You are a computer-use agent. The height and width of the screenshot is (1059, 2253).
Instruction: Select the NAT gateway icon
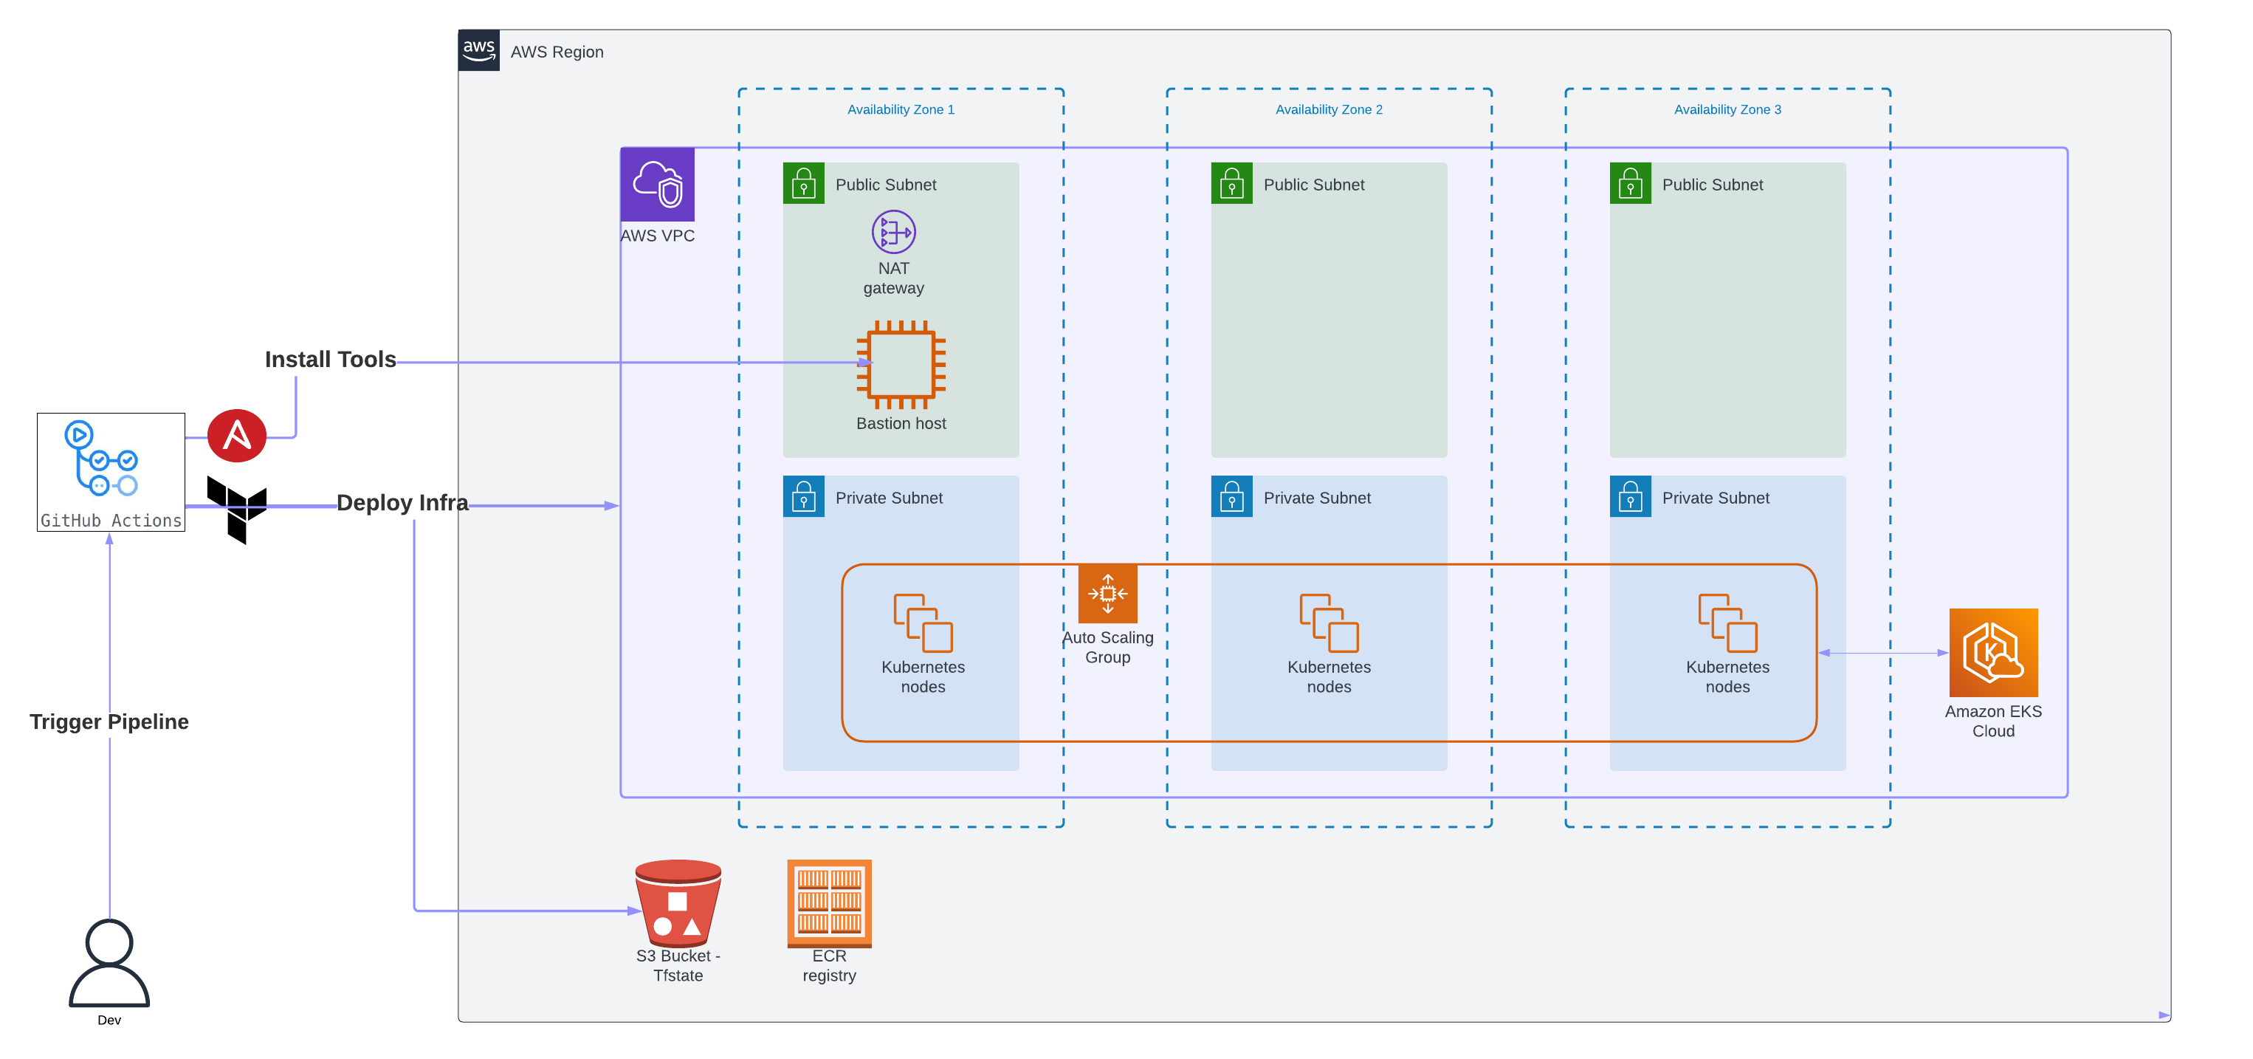[x=893, y=232]
